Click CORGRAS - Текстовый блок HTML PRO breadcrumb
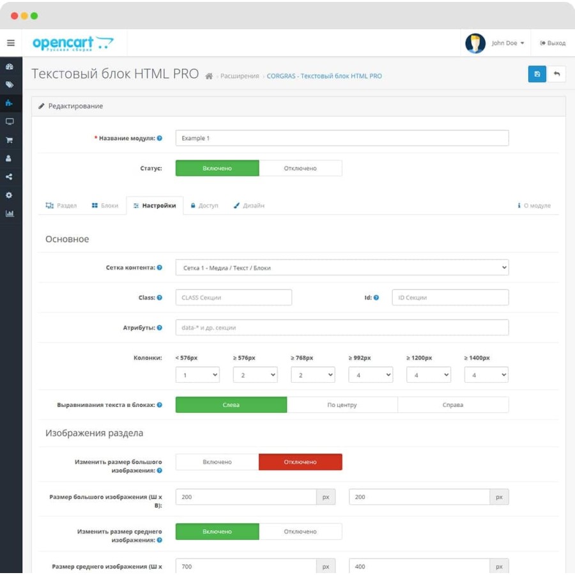 pos(324,76)
